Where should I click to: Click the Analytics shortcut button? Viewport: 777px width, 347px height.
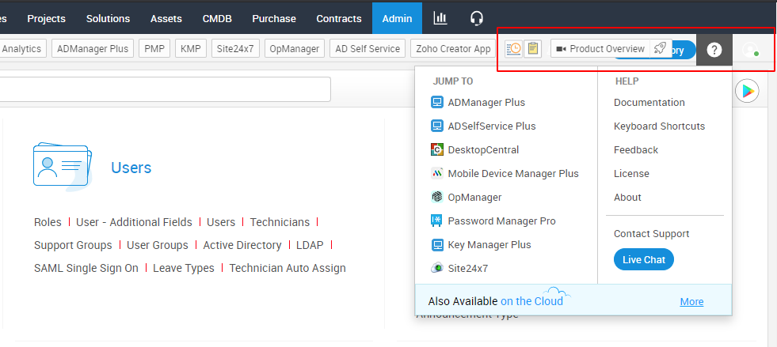point(22,49)
